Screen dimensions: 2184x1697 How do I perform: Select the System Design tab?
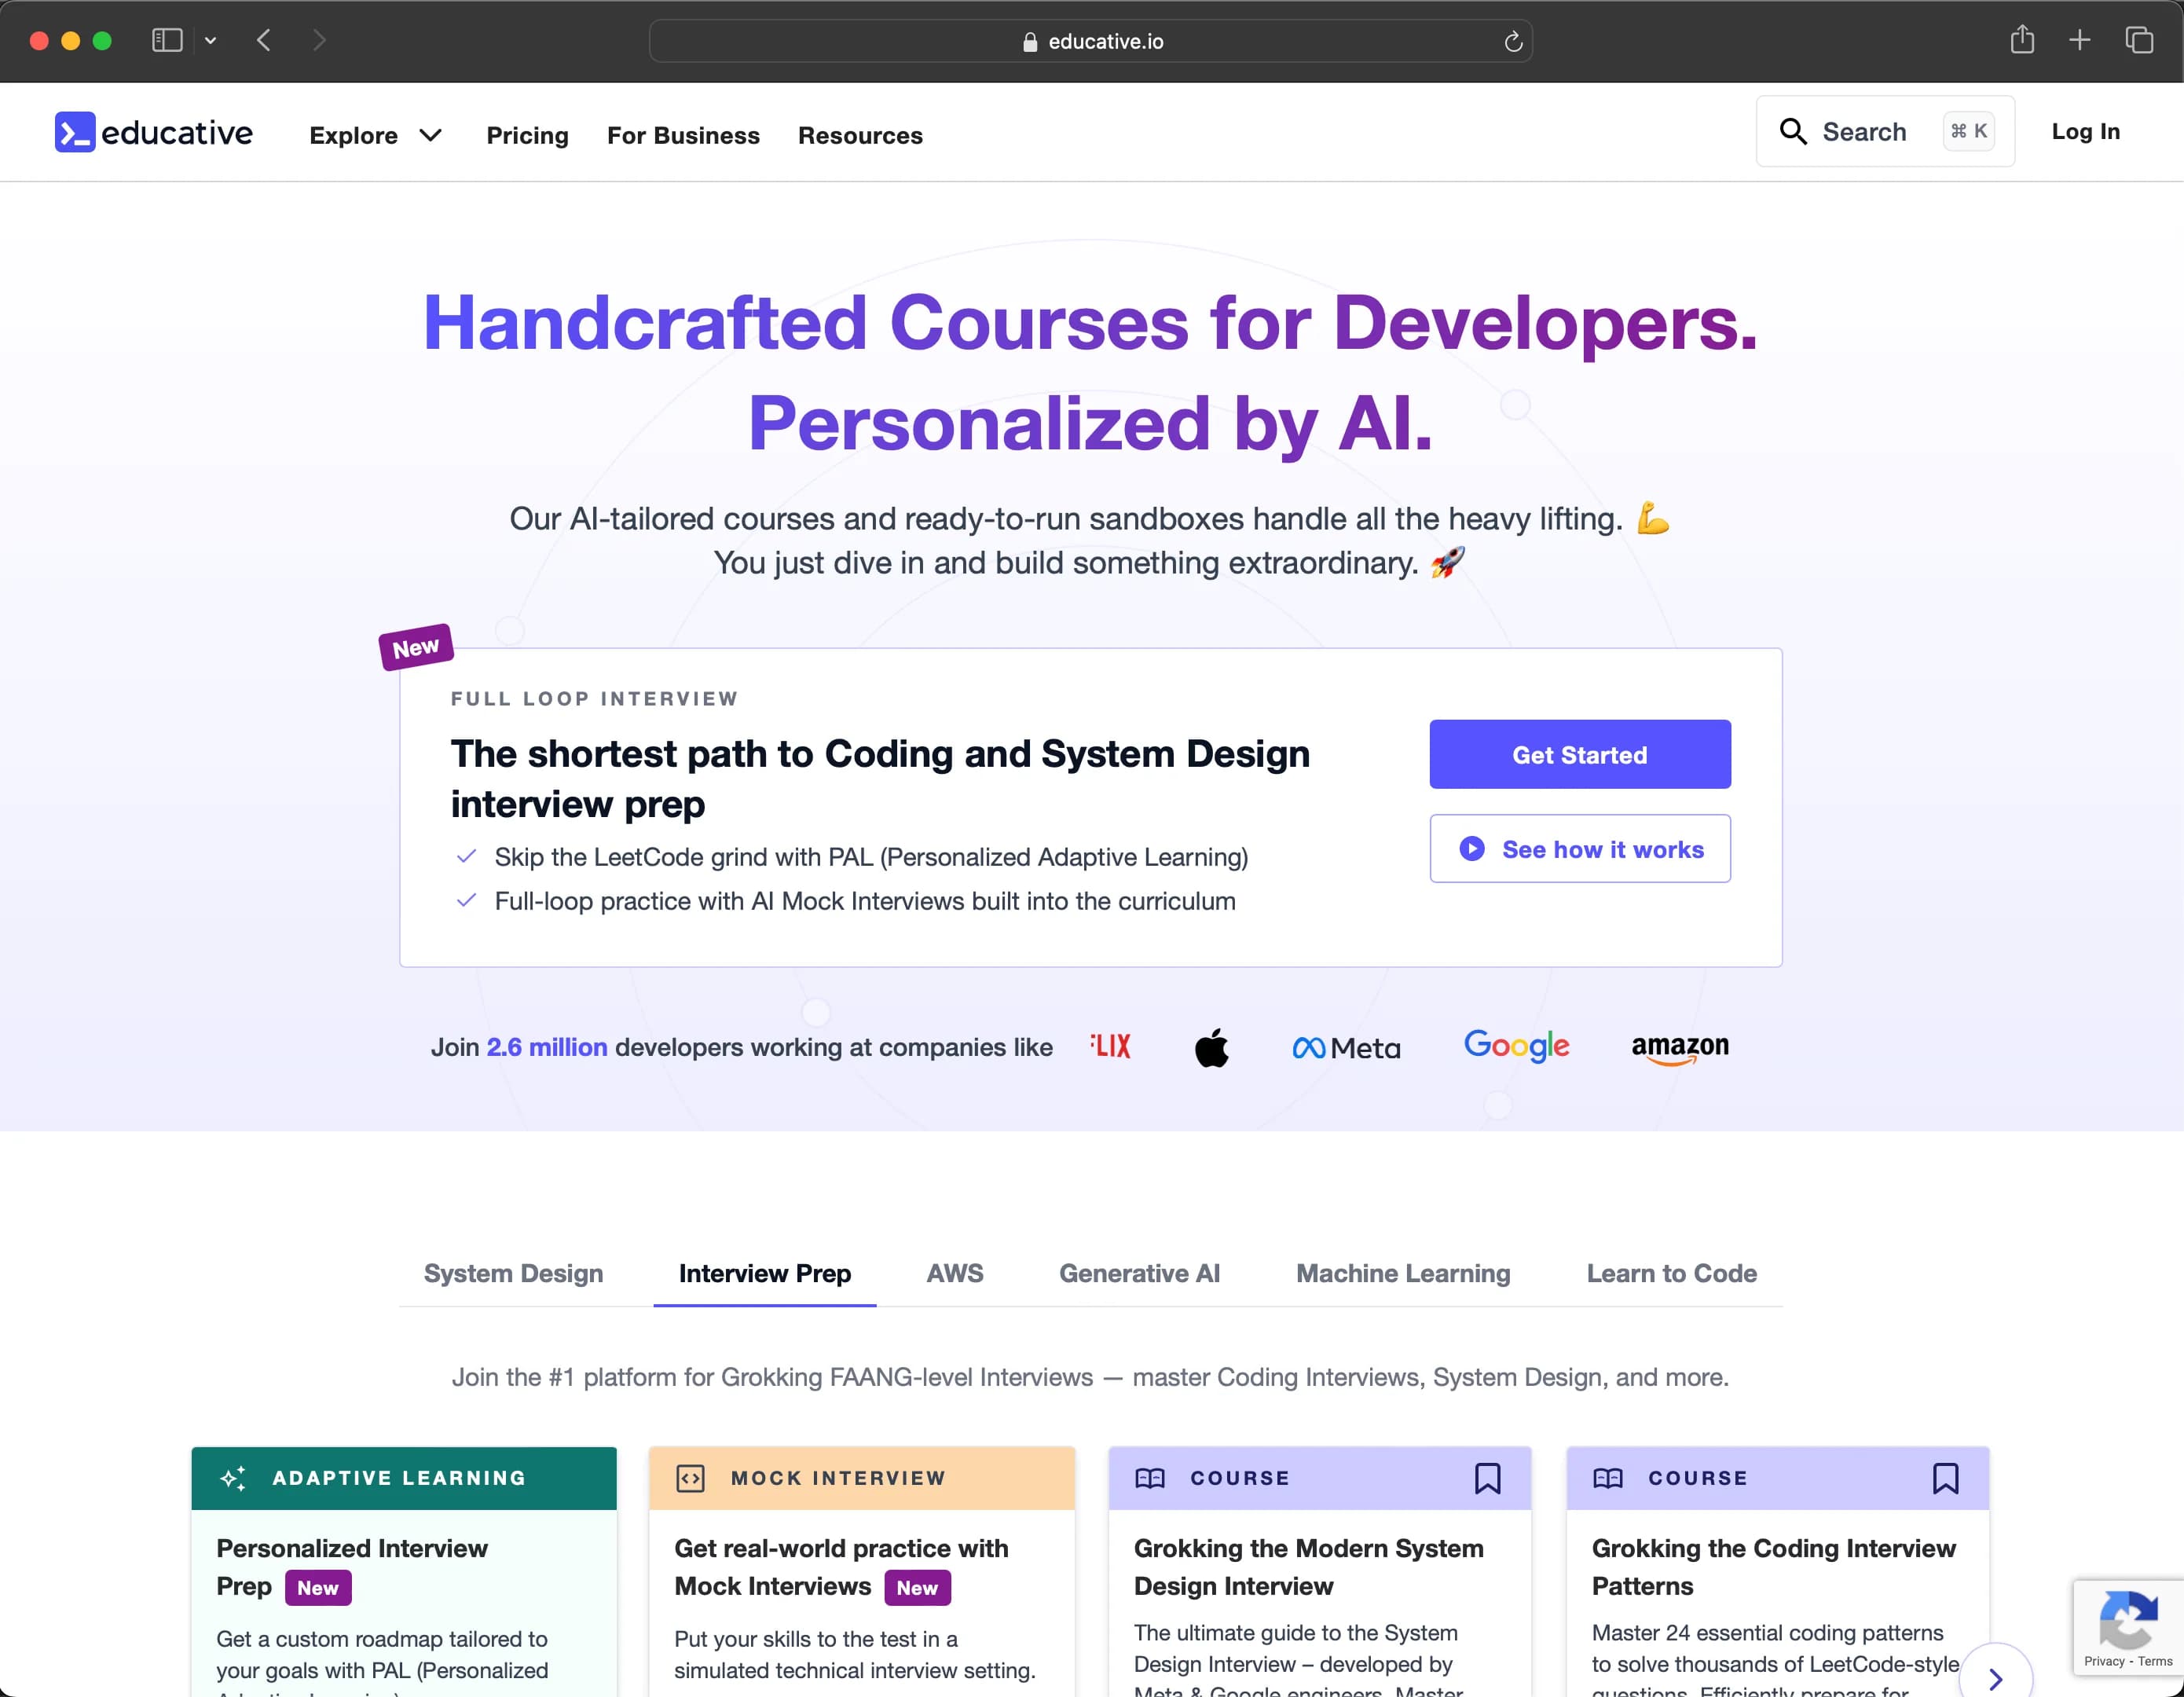click(x=512, y=1274)
